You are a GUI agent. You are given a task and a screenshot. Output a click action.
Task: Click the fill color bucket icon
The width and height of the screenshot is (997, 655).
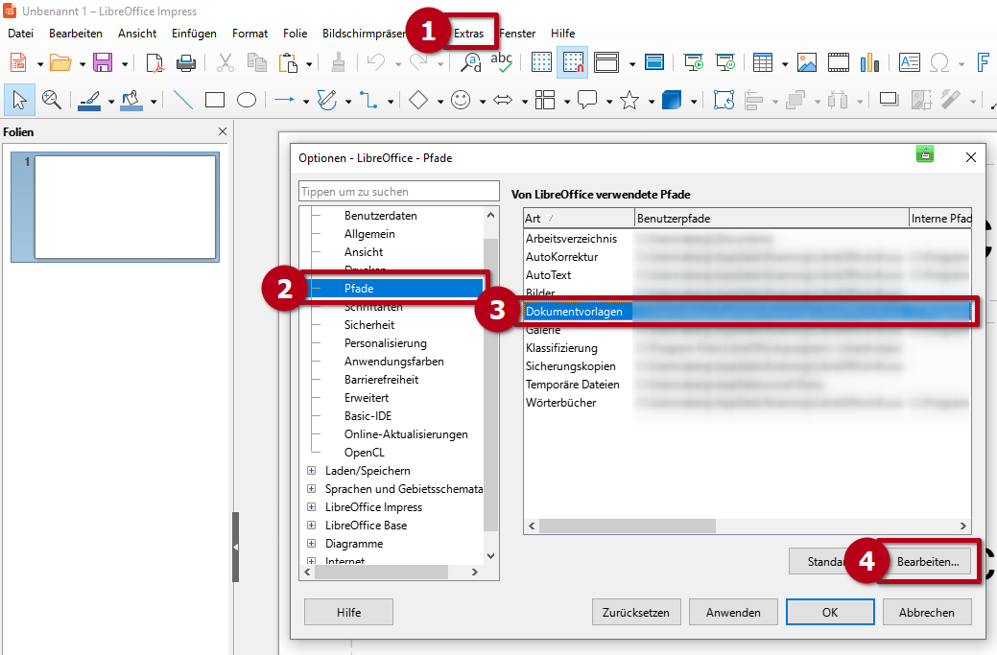[131, 100]
